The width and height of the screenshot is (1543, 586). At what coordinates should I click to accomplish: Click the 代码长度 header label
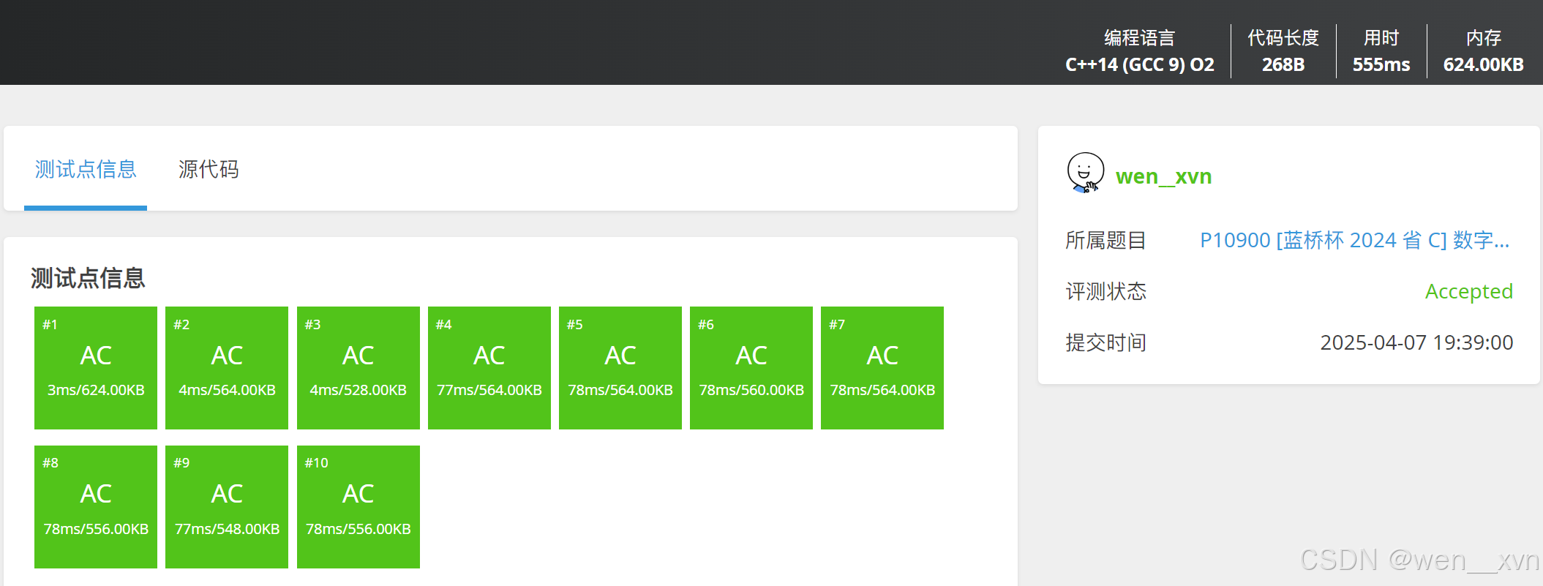[x=1283, y=38]
